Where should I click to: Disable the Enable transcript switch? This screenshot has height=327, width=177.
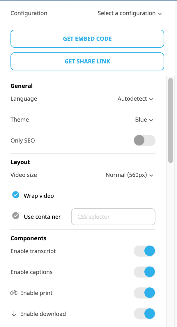coord(145,251)
